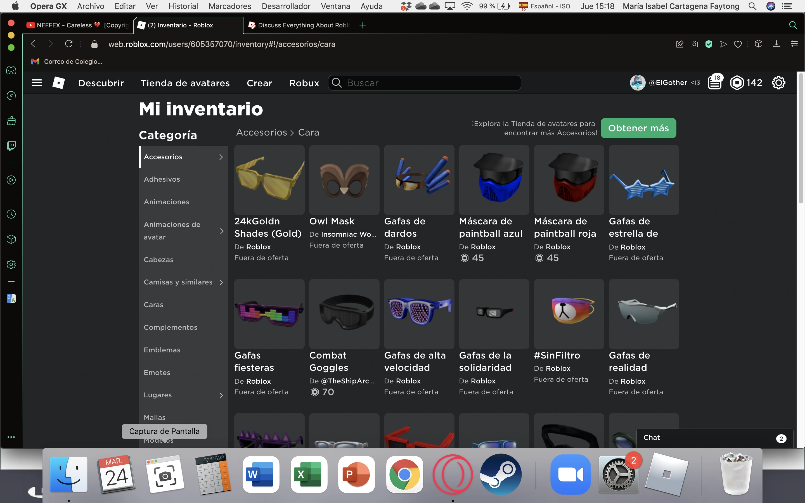Click the Buscar search field

coord(429,83)
